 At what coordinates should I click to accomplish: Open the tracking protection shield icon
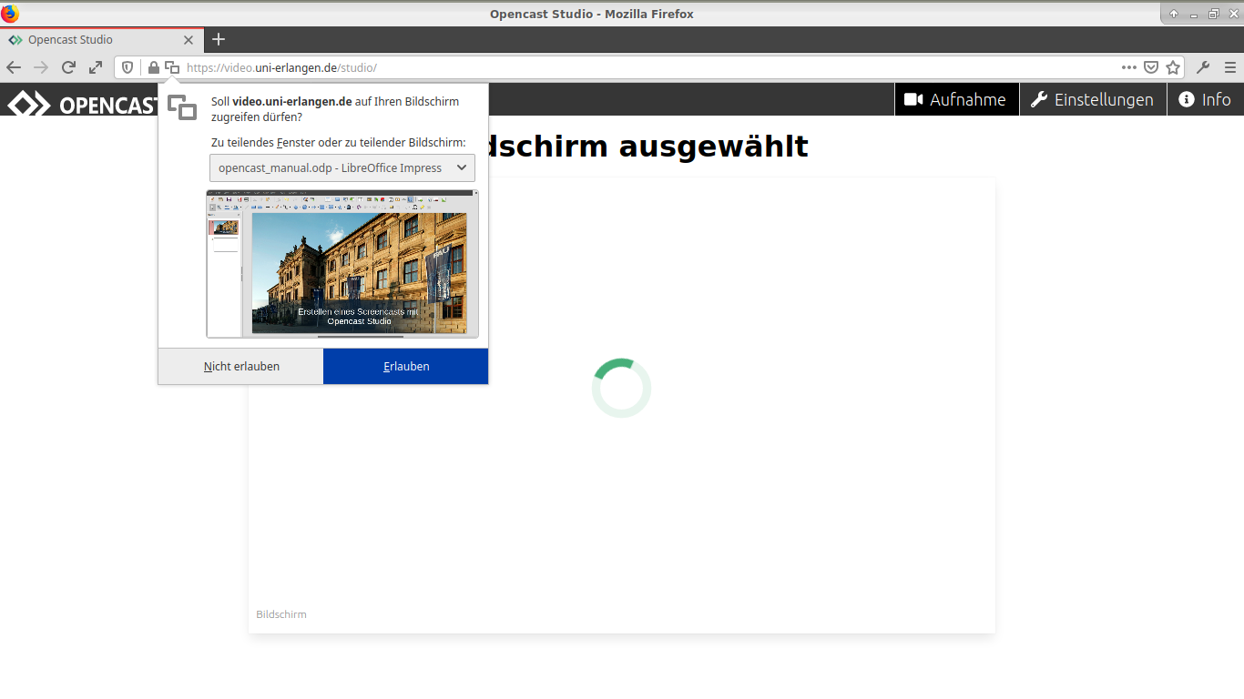128,67
